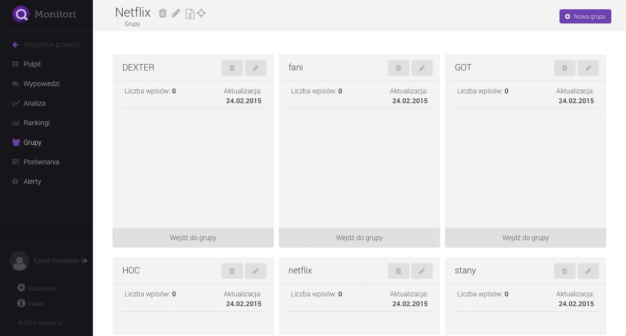Edit the netflix group card
Screen dimensions: 626x336
tap(422, 271)
